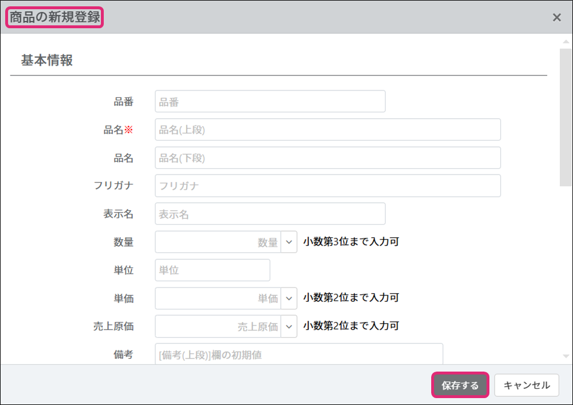573x405 pixels.
Task: Focus the 品名(上段) text field
Action: (x=328, y=130)
